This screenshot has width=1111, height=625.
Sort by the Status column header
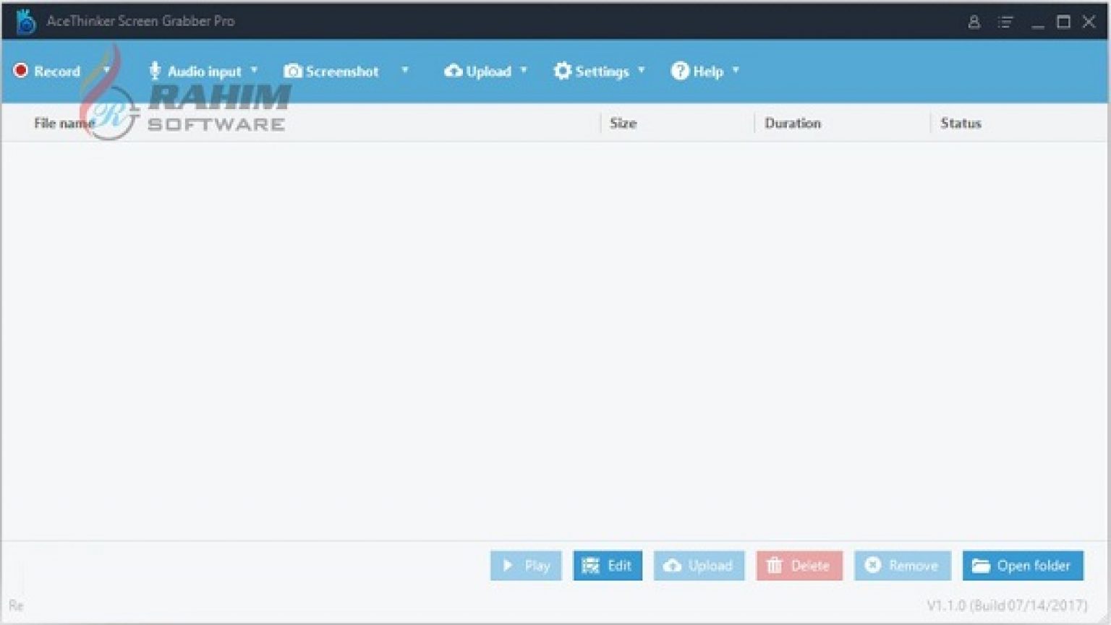(961, 124)
